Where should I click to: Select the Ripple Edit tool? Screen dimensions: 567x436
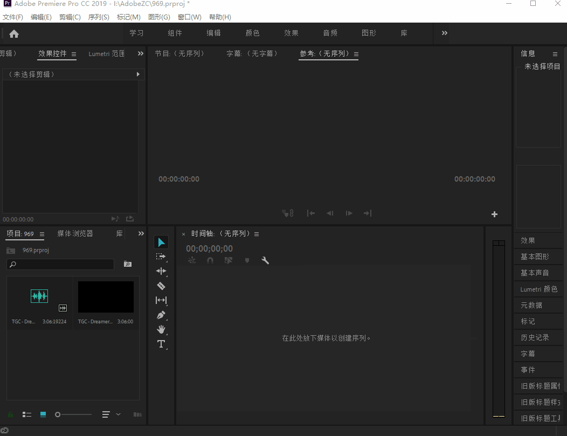click(161, 271)
